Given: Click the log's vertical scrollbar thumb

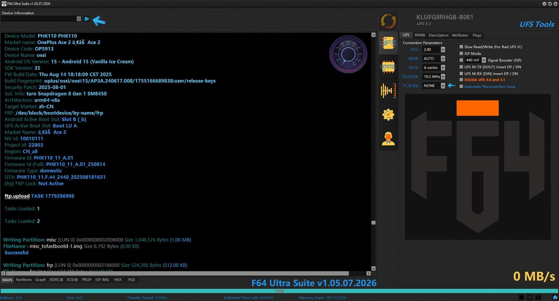Looking at the screenshot, I should (373, 222).
